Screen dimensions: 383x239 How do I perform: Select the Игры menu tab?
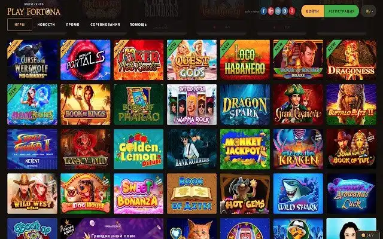(20, 24)
